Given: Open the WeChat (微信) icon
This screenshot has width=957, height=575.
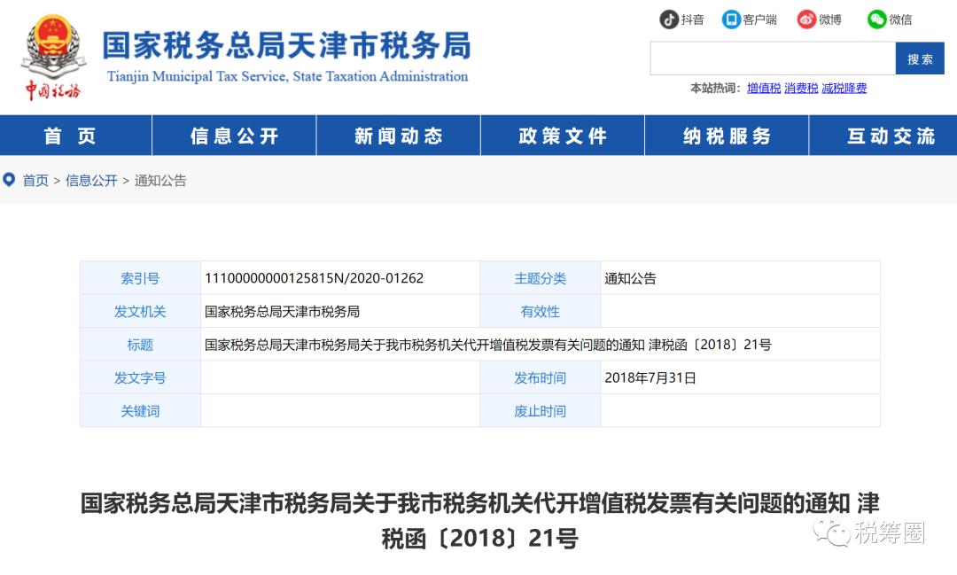Looking at the screenshot, I should [877, 19].
